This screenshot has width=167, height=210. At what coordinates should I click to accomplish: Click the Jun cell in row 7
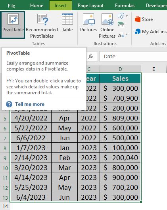click(65, 138)
